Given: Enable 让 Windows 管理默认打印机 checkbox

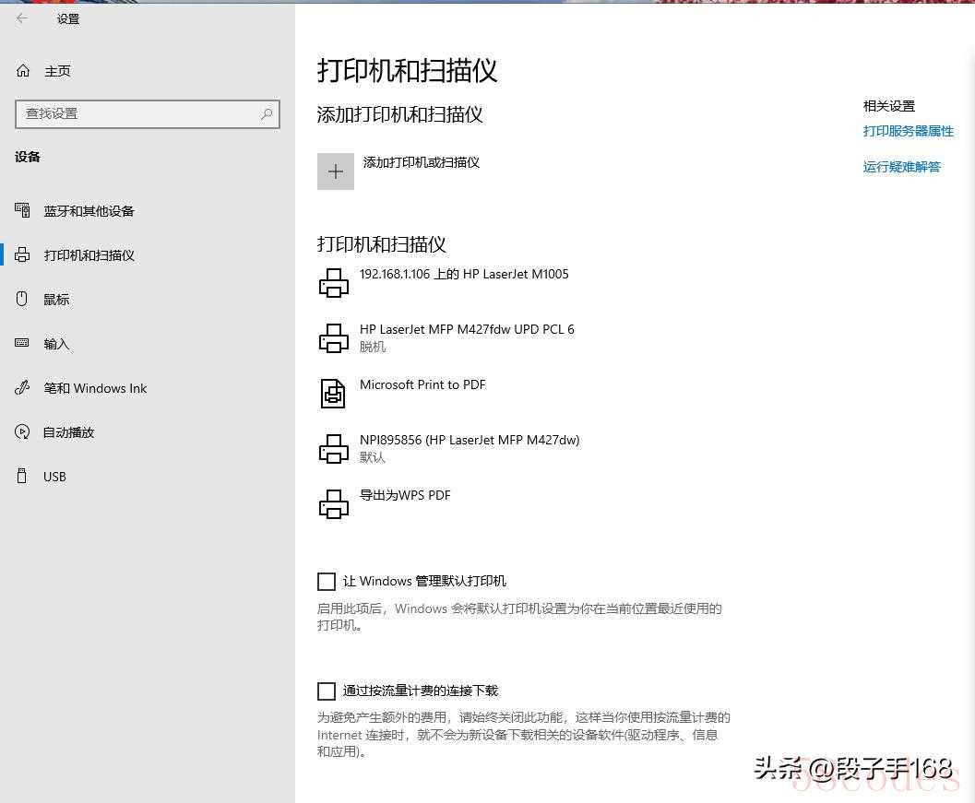Looking at the screenshot, I should 327,582.
